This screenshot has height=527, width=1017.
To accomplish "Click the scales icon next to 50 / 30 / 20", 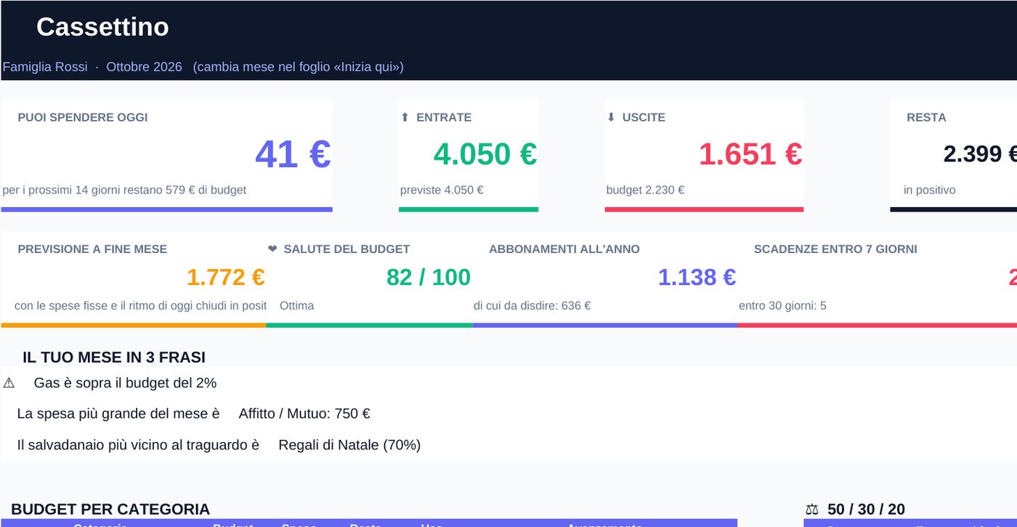I will [x=812, y=510].
